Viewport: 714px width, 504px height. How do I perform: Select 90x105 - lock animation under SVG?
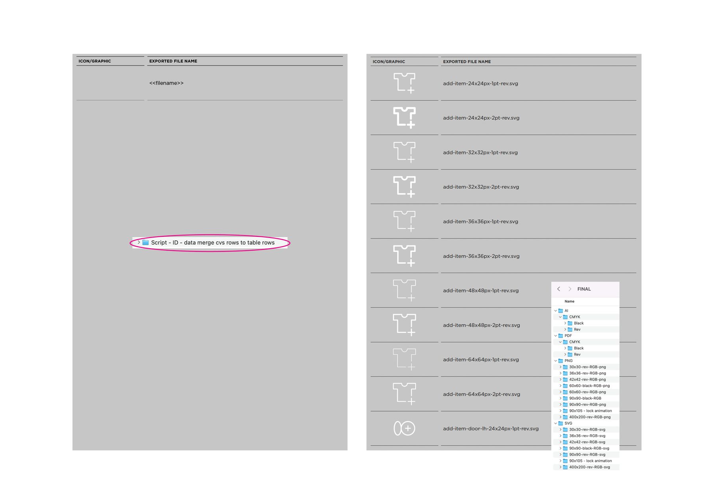point(585,461)
